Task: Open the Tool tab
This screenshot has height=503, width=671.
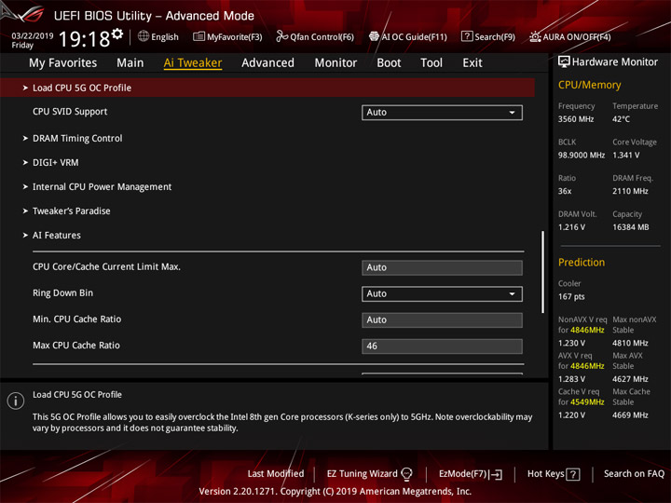Action: point(431,63)
